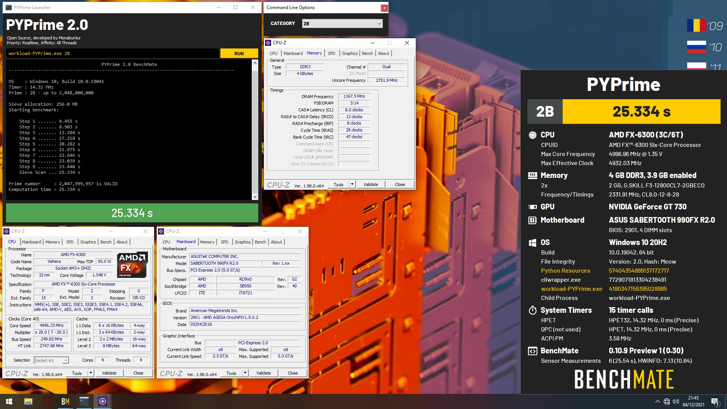The image size is (727, 409).
Task: Click scroll-down arrow in PYPrime output
Action: tap(255, 197)
